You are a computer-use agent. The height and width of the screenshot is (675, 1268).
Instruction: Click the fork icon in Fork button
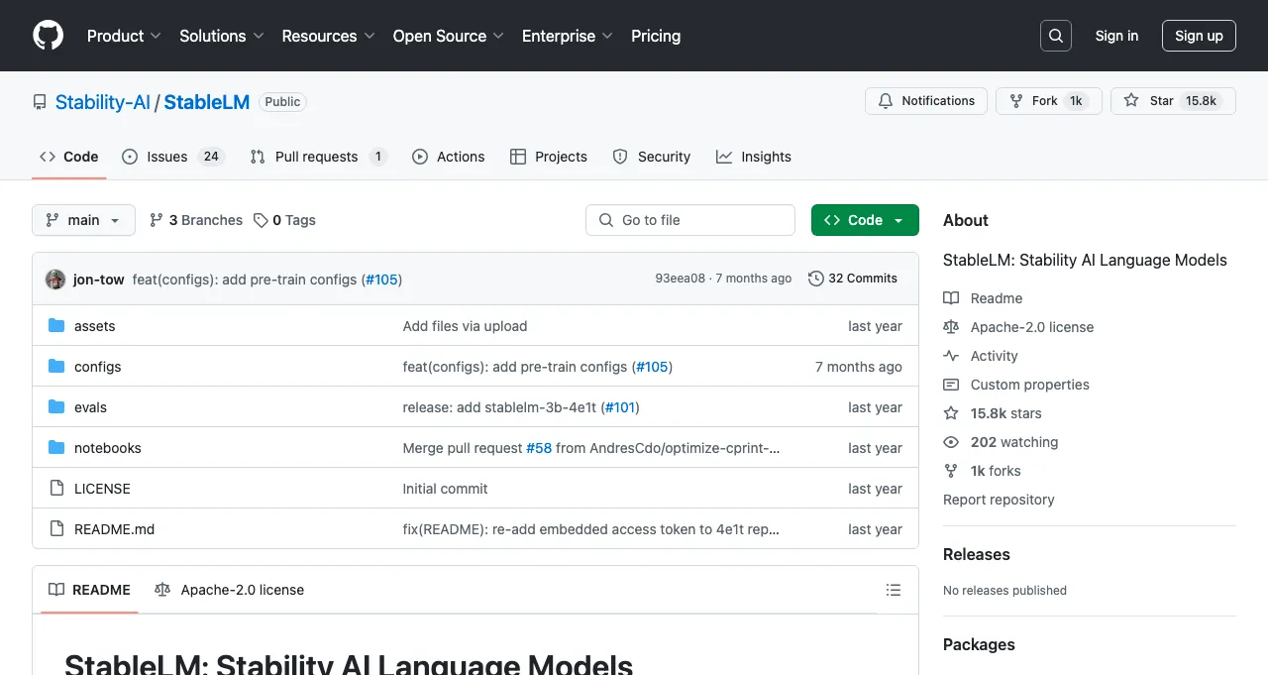(1016, 101)
